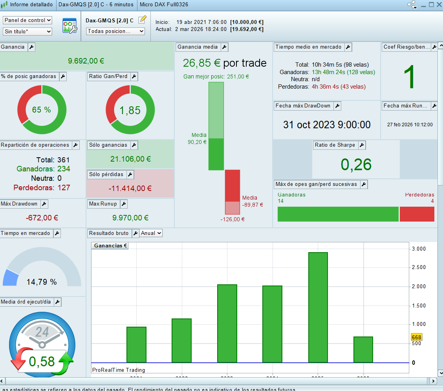This screenshot has height=391, width=443.
Task: Open wrench settings for Máx Drawdown
Action: click(44, 204)
